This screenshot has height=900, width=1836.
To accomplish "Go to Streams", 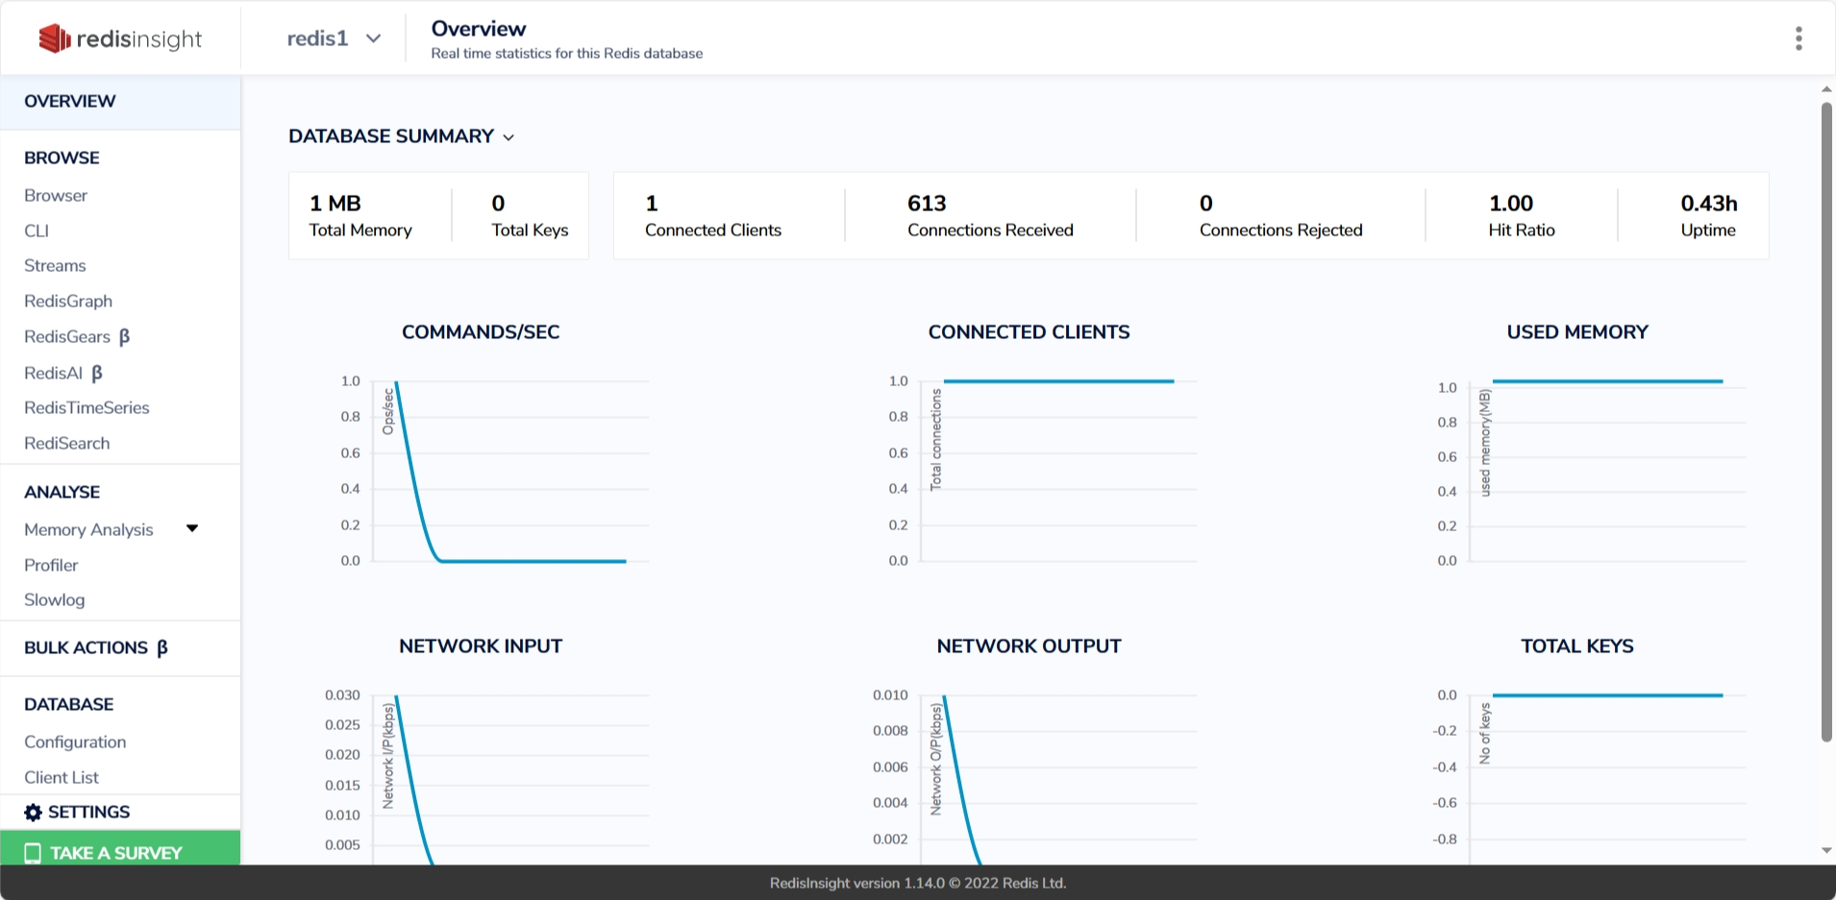I will click(x=55, y=266).
